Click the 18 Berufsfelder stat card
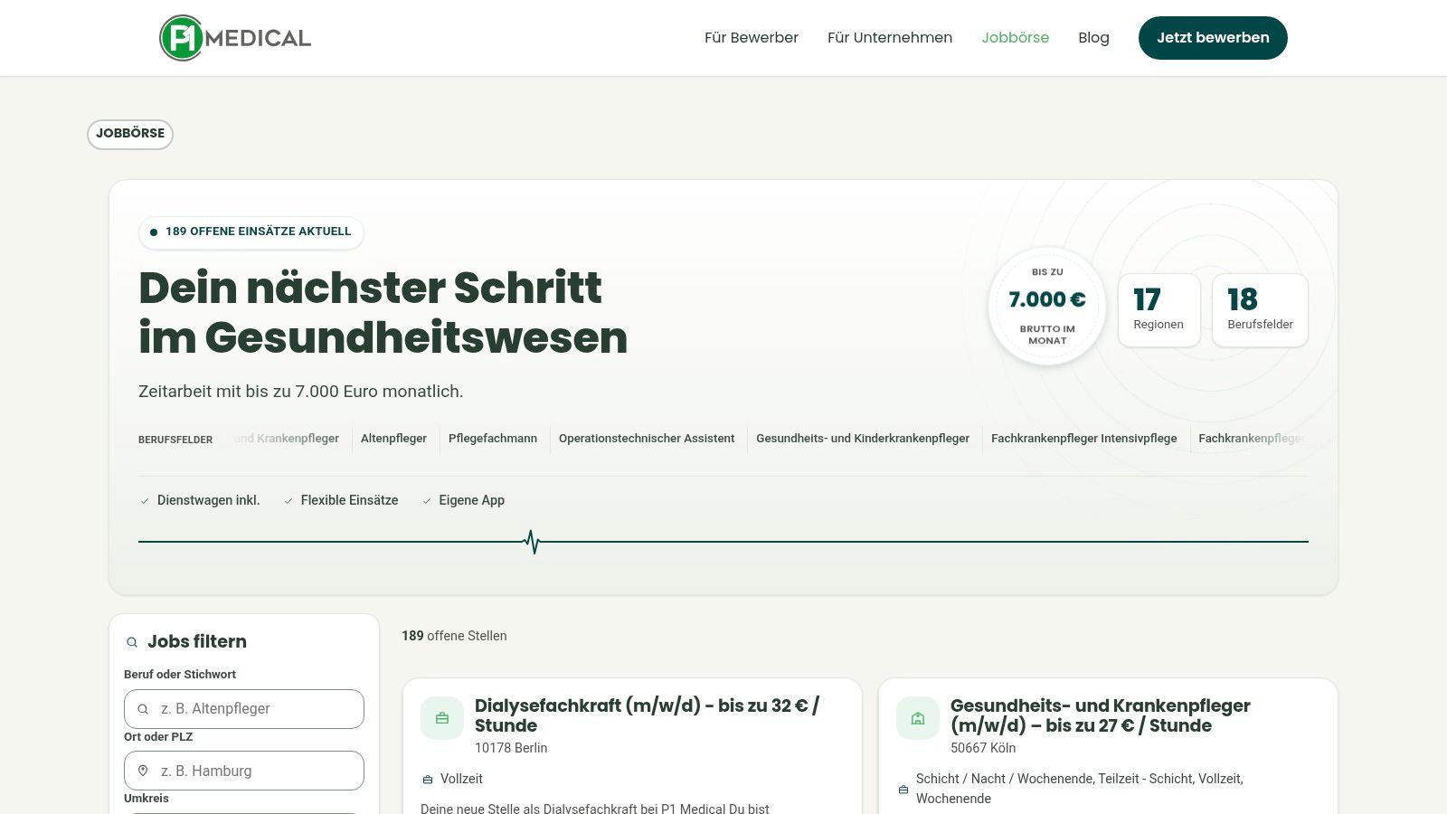Image resolution: width=1447 pixels, height=814 pixels. point(1260,310)
